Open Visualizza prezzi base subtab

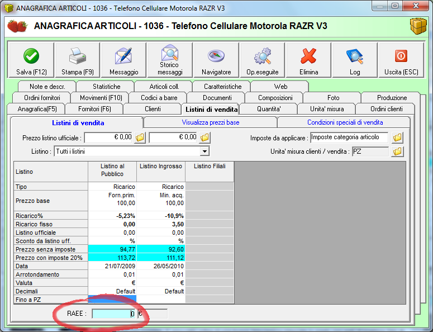pos(211,122)
